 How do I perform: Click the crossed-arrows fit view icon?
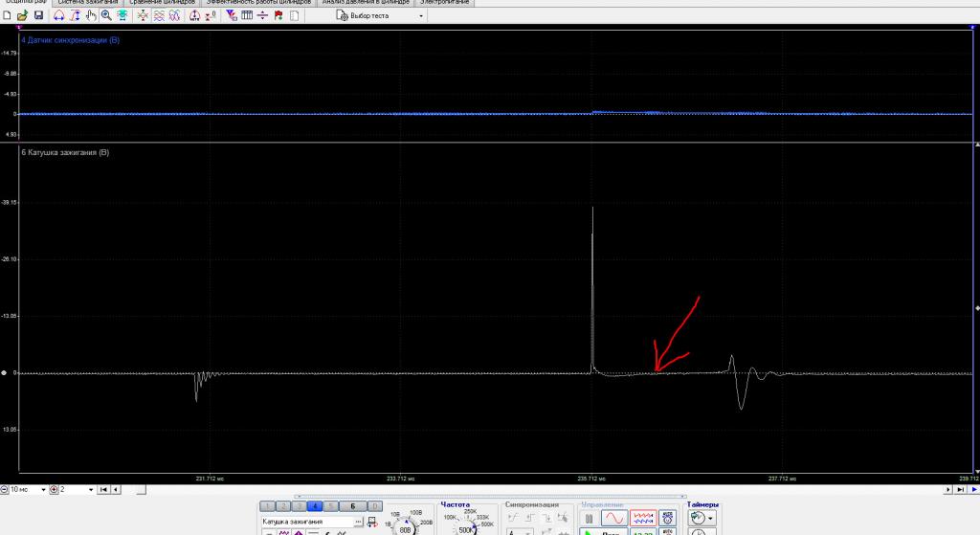[x=144, y=15]
